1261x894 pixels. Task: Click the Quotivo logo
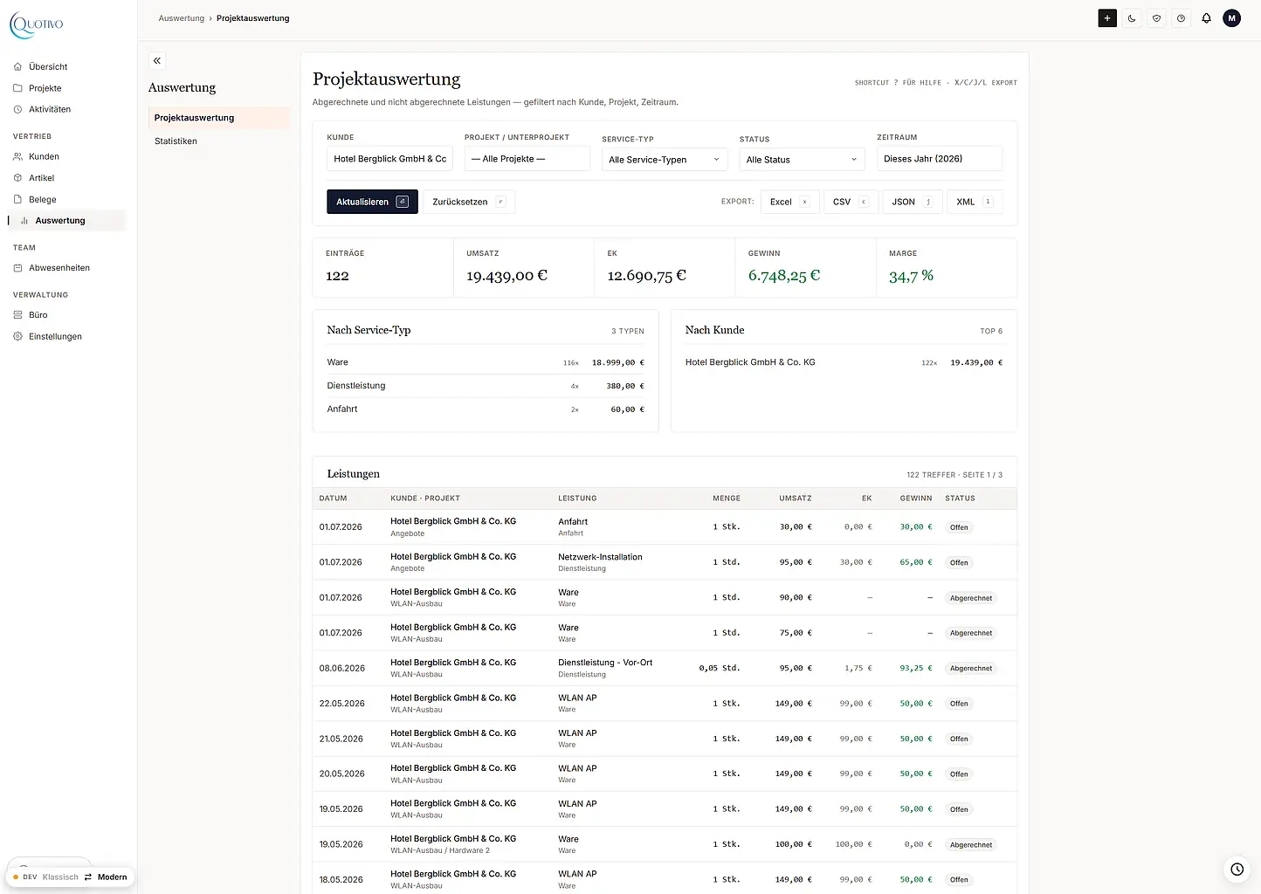pos(37,24)
